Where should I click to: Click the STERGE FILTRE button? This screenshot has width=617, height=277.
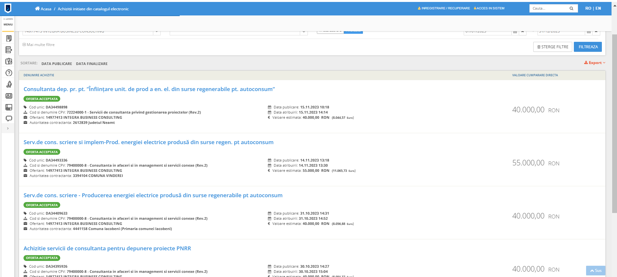(553, 47)
